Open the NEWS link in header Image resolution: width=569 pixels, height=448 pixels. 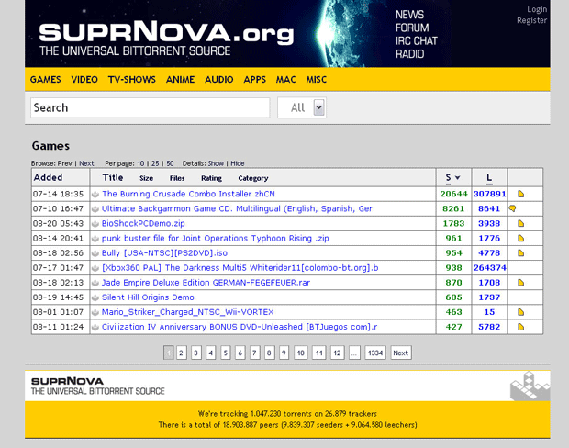tap(409, 15)
